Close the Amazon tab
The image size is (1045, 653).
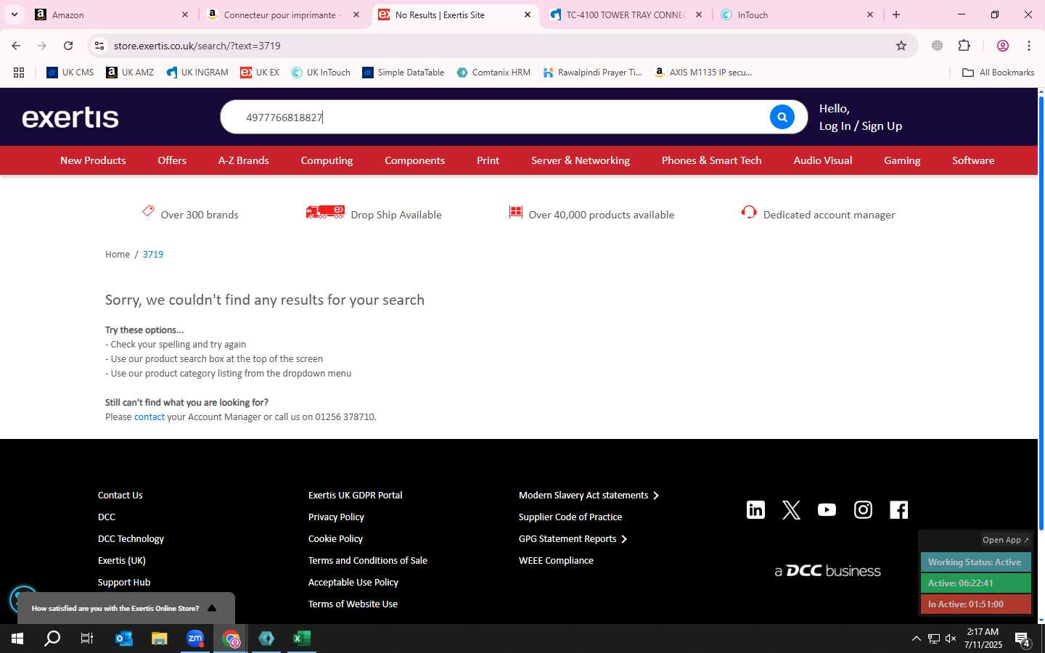184,15
